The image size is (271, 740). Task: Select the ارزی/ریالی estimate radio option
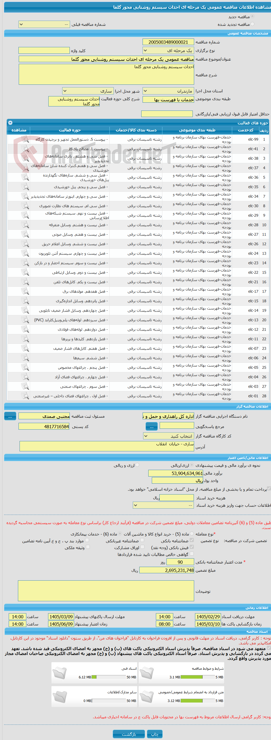pyautogui.click(x=192, y=465)
